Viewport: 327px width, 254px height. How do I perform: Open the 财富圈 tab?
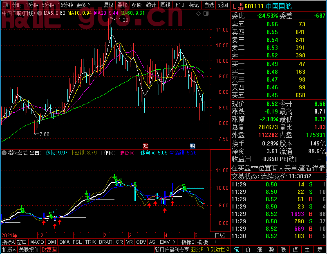point(49,249)
